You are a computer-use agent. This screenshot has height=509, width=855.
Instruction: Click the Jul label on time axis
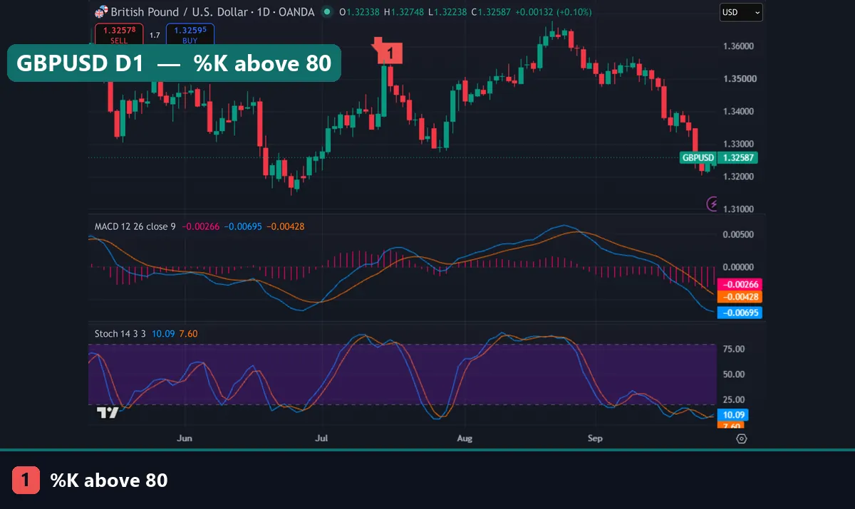[322, 439]
